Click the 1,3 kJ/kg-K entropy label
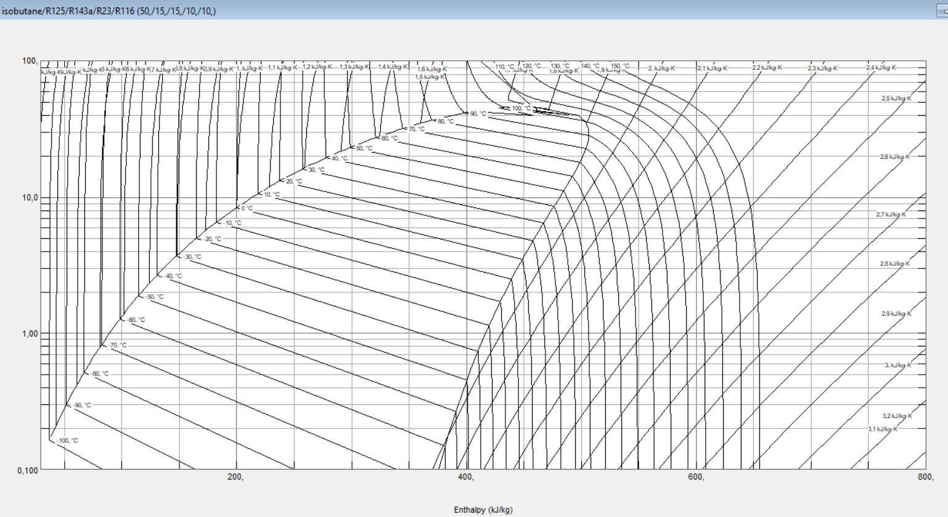This screenshot has height=517, width=948. click(x=354, y=66)
